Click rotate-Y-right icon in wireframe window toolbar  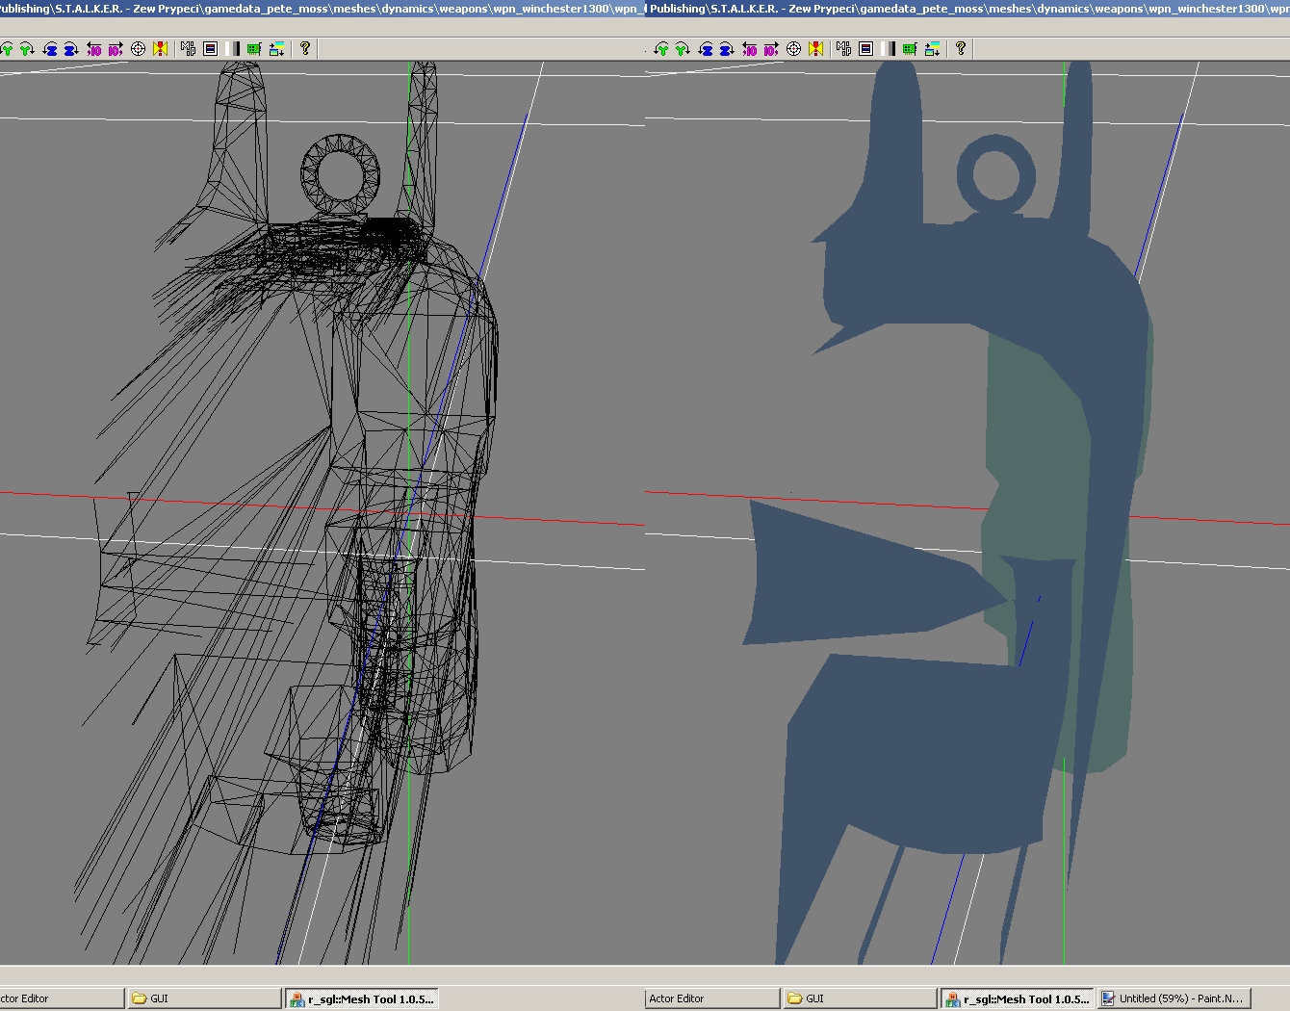point(27,49)
